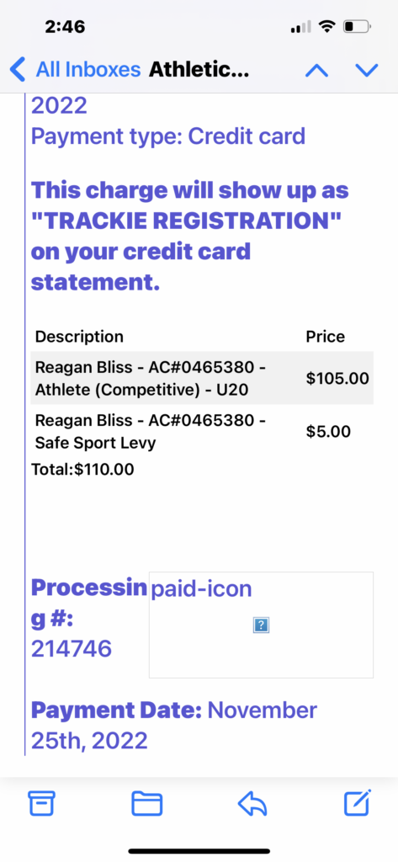Tap the Wi-Fi status icon
Screen dimensions: 398x862
pyautogui.click(x=327, y=26)
